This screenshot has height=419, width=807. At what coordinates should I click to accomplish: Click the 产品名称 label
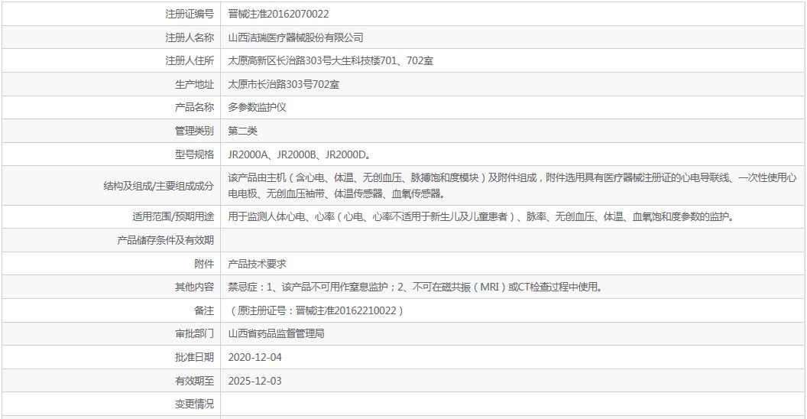tap(195, 107)
